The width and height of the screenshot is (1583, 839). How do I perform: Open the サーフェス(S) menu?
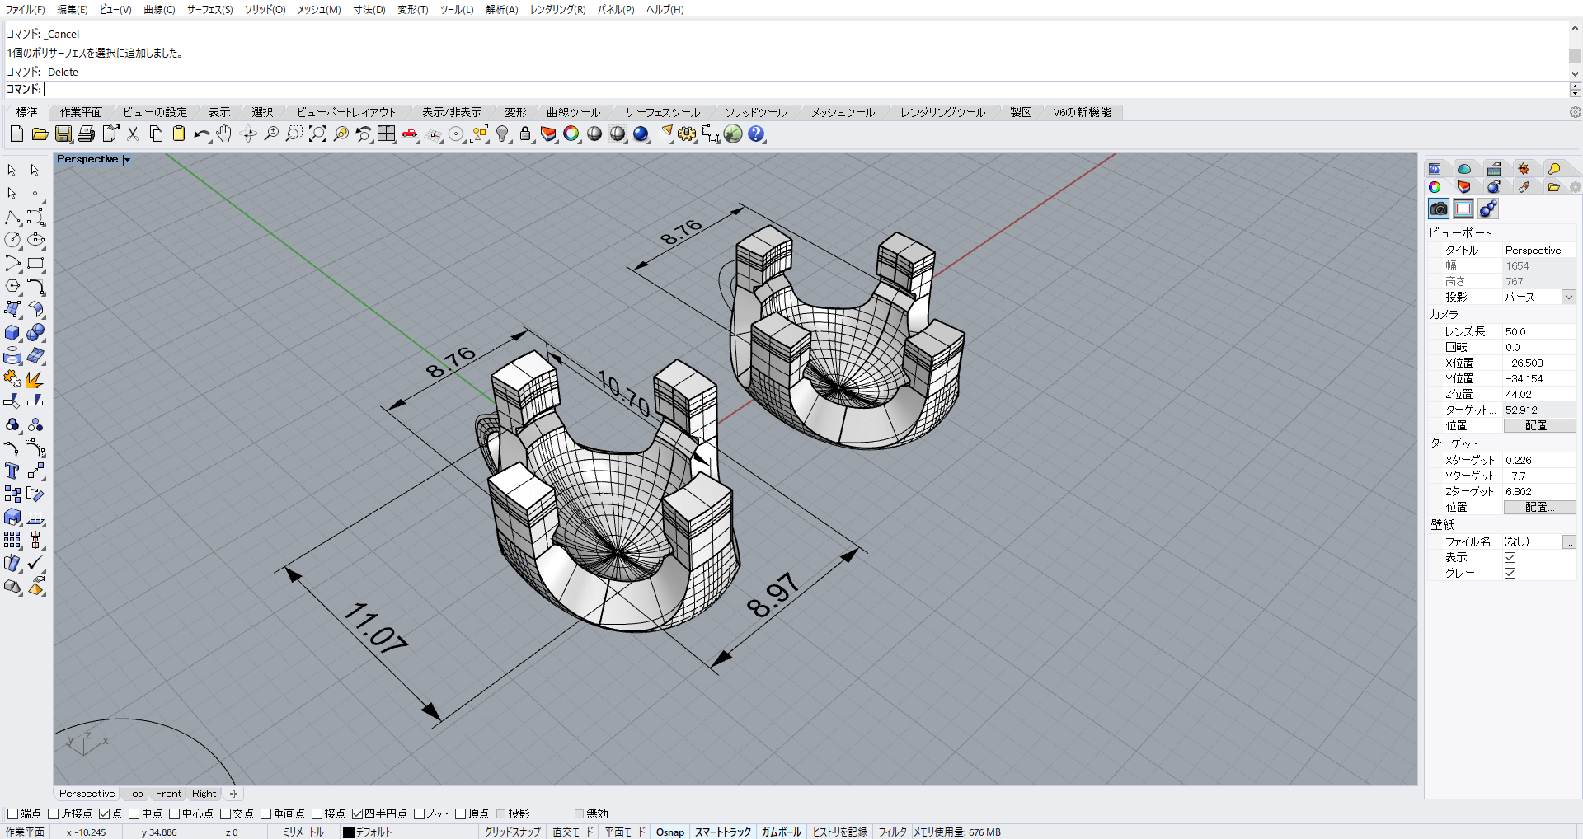point(209,9)
